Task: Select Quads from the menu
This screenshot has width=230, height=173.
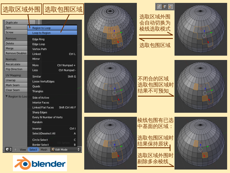Action: (x=52, y=86)
